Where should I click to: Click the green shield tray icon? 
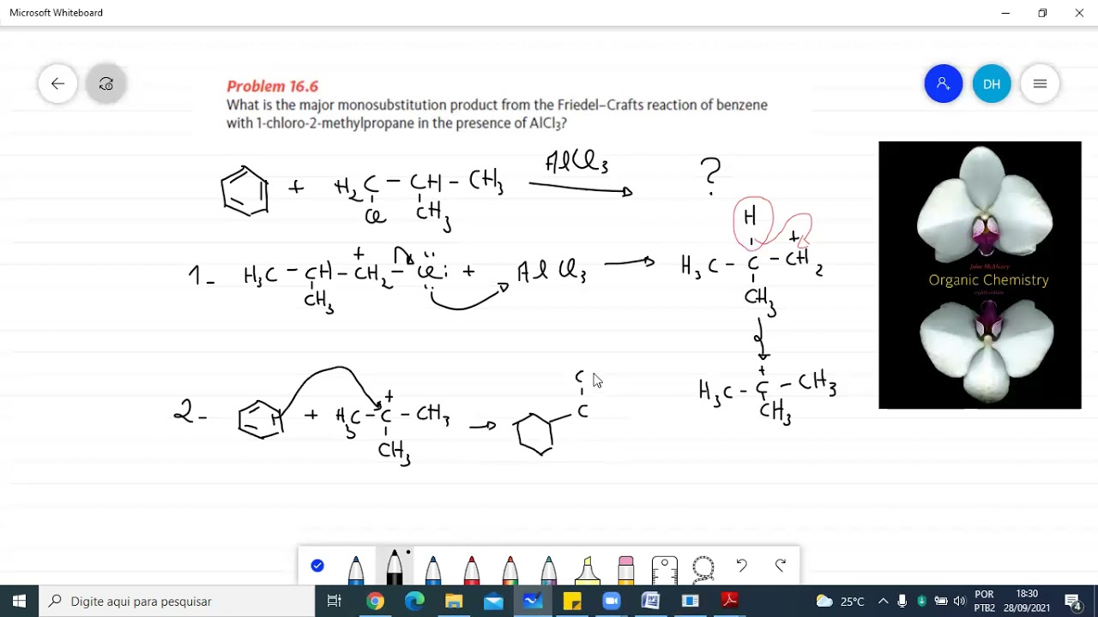coord(921,601)
